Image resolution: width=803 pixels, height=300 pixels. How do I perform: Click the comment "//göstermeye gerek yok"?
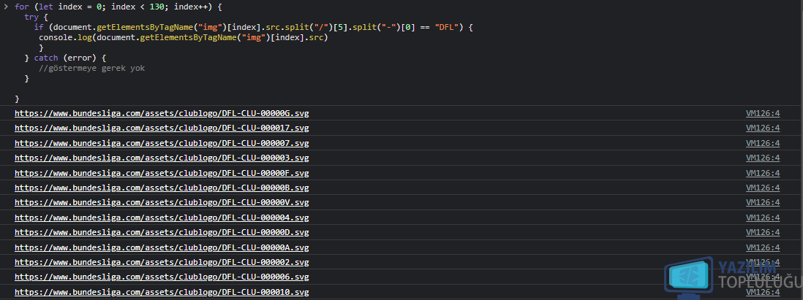[91, 68]
